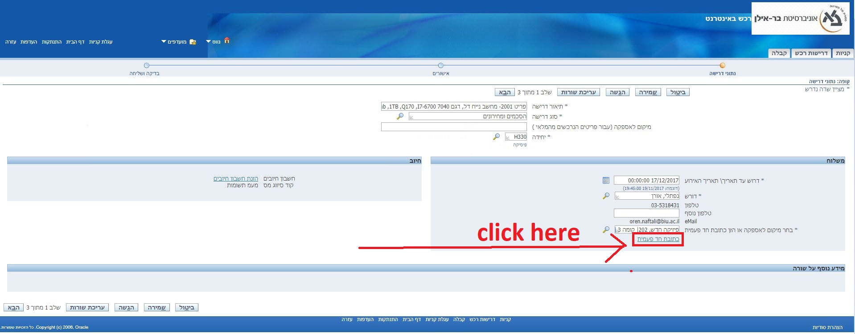Open the date picker calendar icon
The image size is (855, 334).
pyautogui.click(x=606, y=181)
